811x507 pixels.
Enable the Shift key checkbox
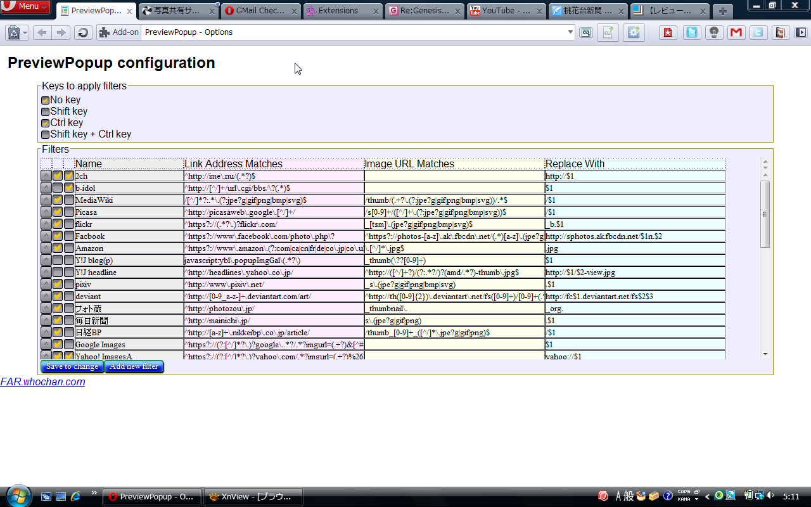pyautogui.click(x=45, y=112)
